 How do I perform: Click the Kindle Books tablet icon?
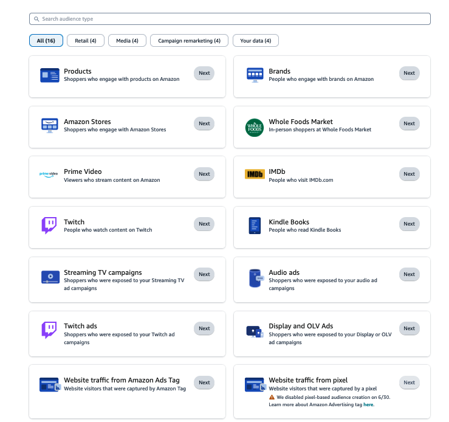tap(254, 226)
